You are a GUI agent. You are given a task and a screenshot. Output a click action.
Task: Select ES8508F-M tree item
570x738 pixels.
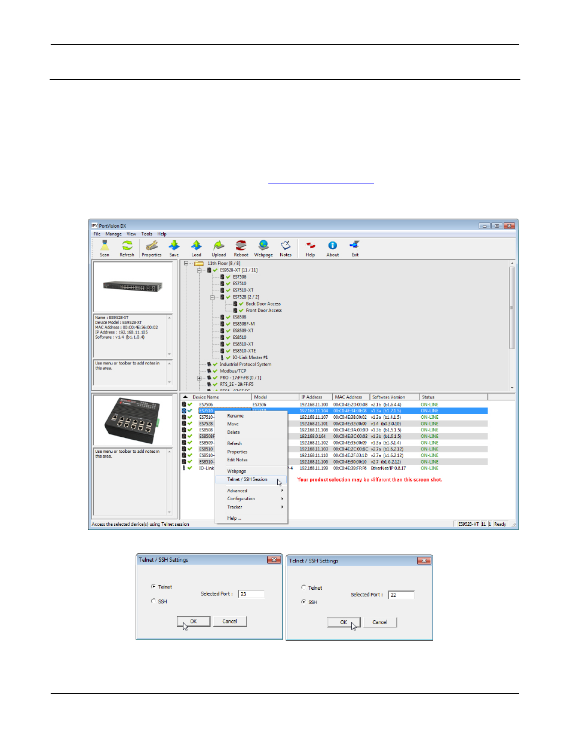point(244,324)
